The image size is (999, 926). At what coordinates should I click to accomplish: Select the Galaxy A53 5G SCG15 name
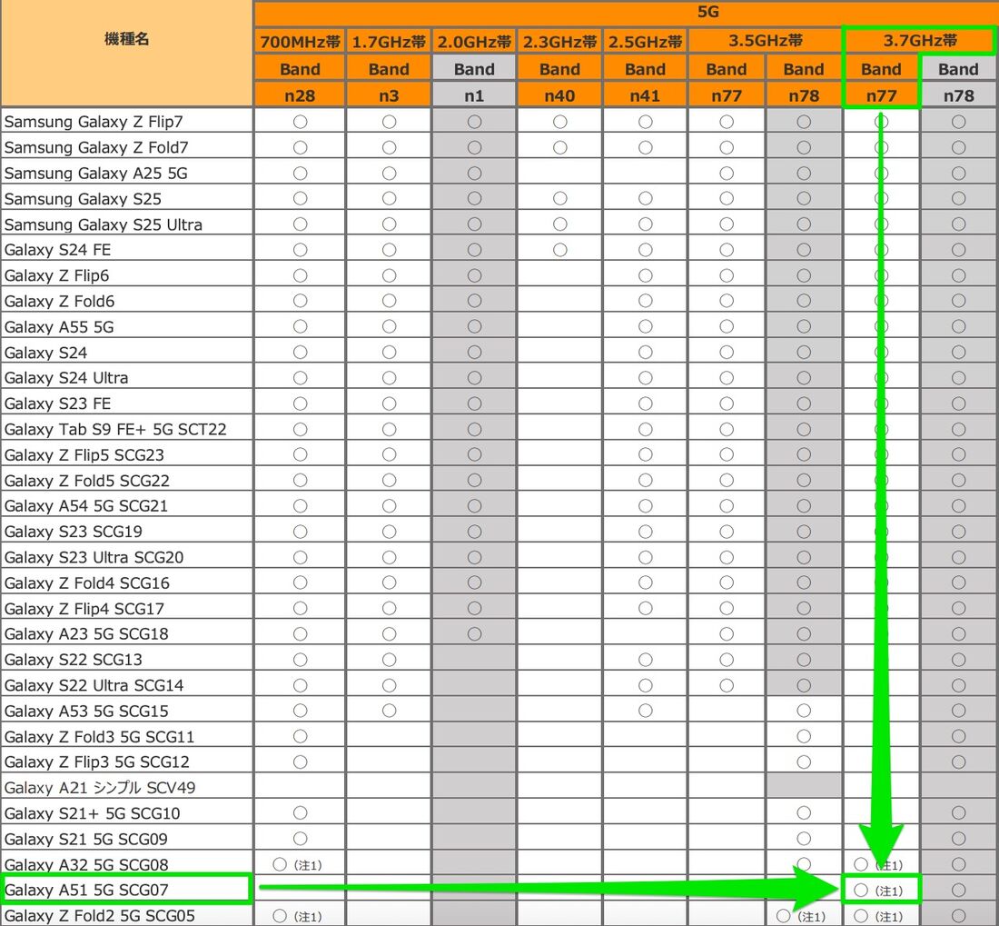(86, 711)
